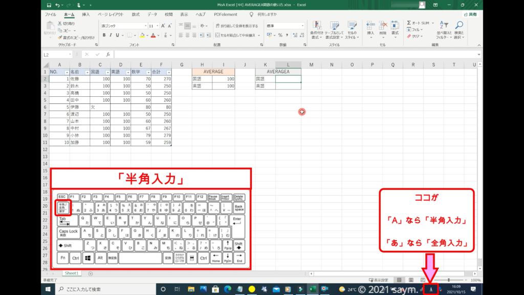Apply italic formatting to the cell
Screen dimensions: 524x295
point(111,35)
